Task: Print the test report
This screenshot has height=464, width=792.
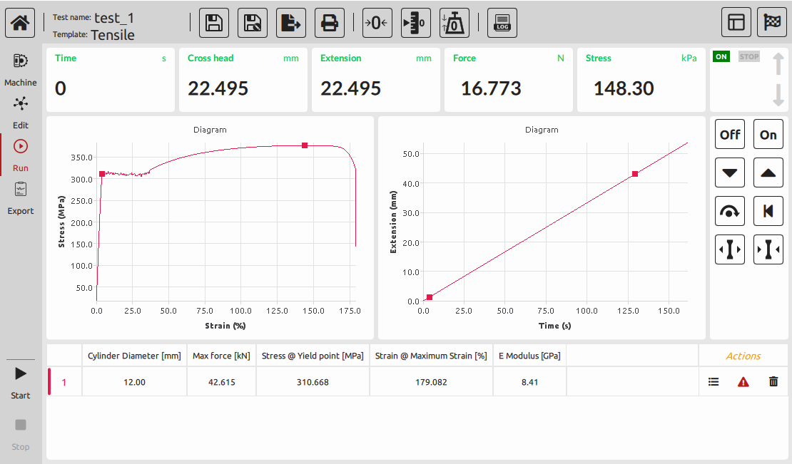Action: pos(330,23)
